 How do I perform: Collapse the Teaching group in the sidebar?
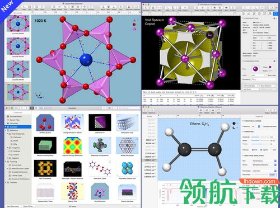[x=6, y=162]
